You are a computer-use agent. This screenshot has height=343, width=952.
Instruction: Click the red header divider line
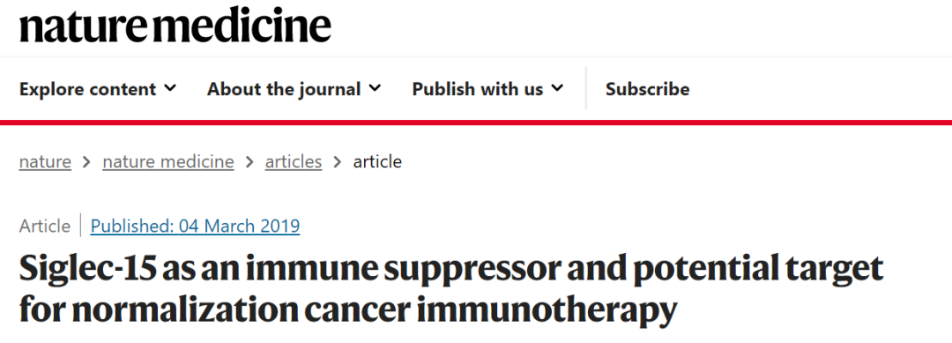pos(476,123)
